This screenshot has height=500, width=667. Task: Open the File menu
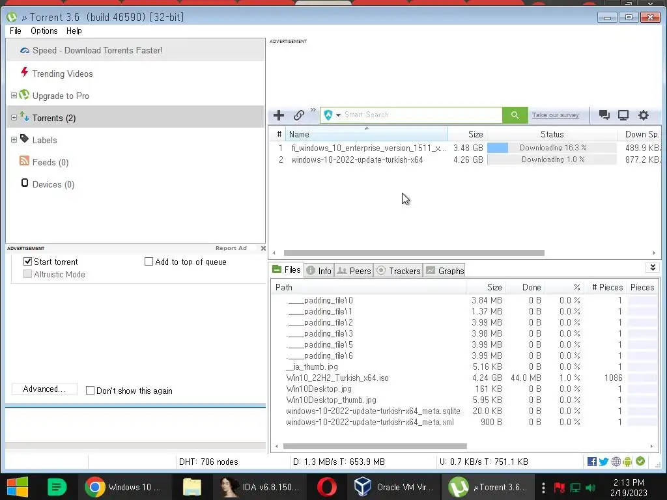pyautogui.click(x=16, y=31)
